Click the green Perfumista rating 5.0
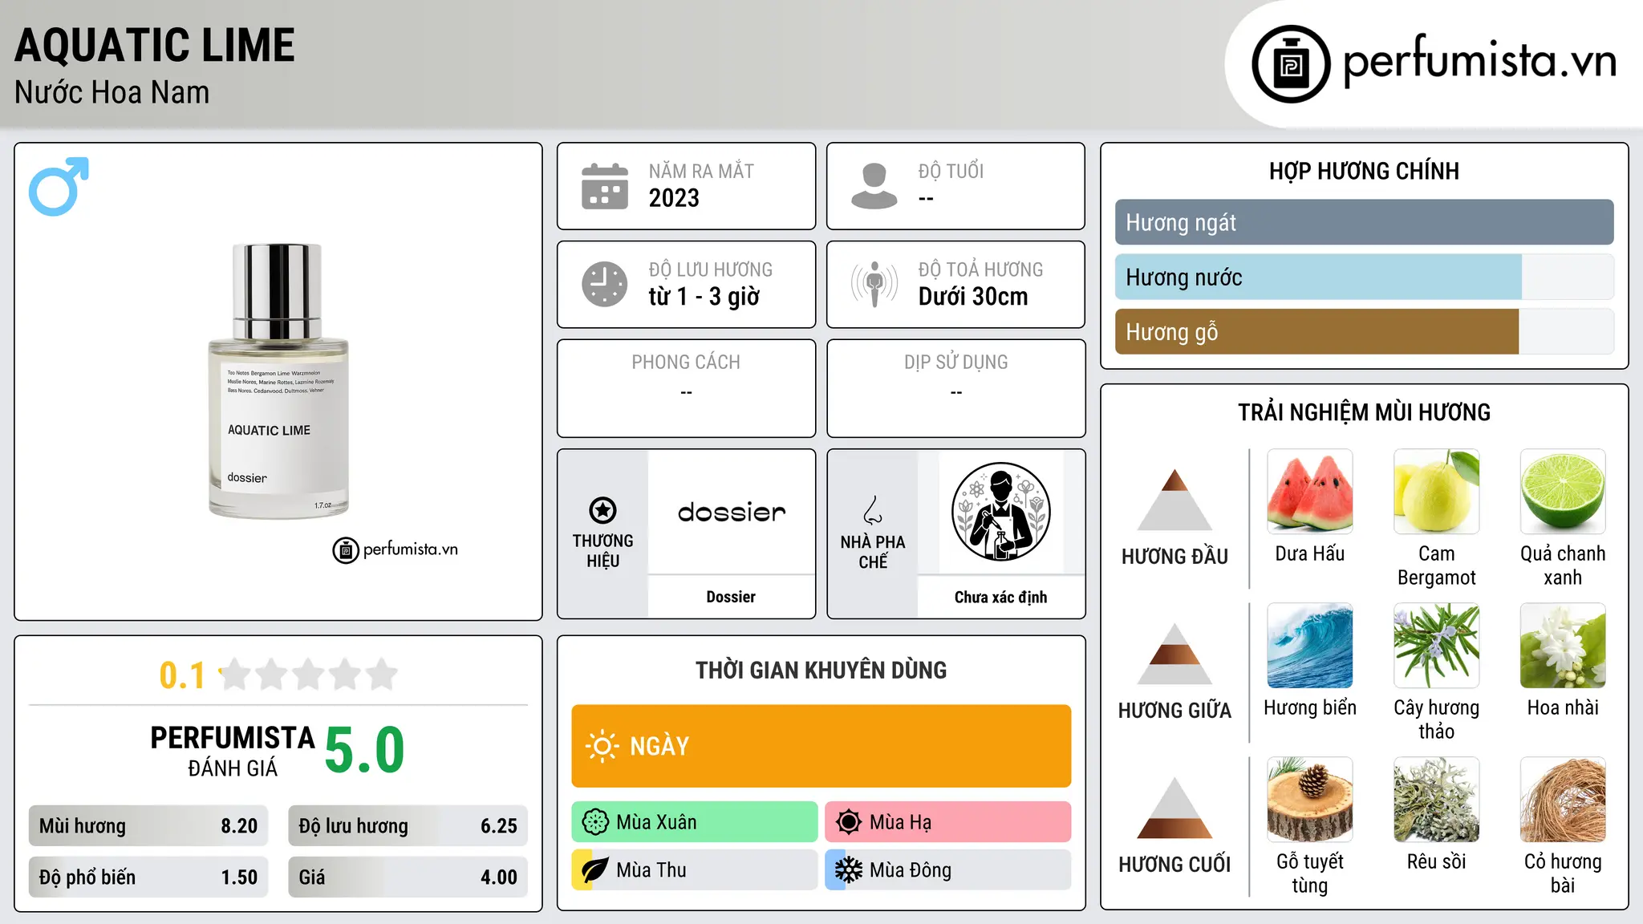1643x924 pixels. click(x=364, y=751)
